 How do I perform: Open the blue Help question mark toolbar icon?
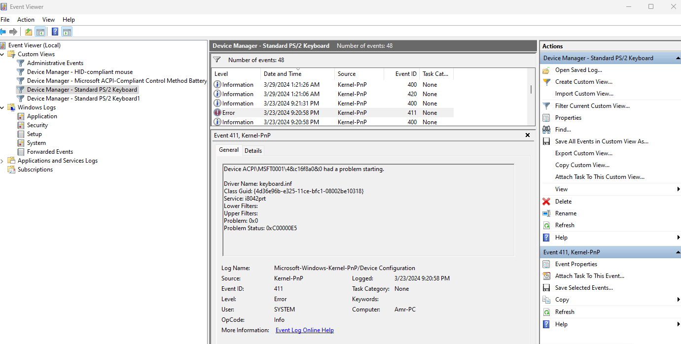click(54, 31)
